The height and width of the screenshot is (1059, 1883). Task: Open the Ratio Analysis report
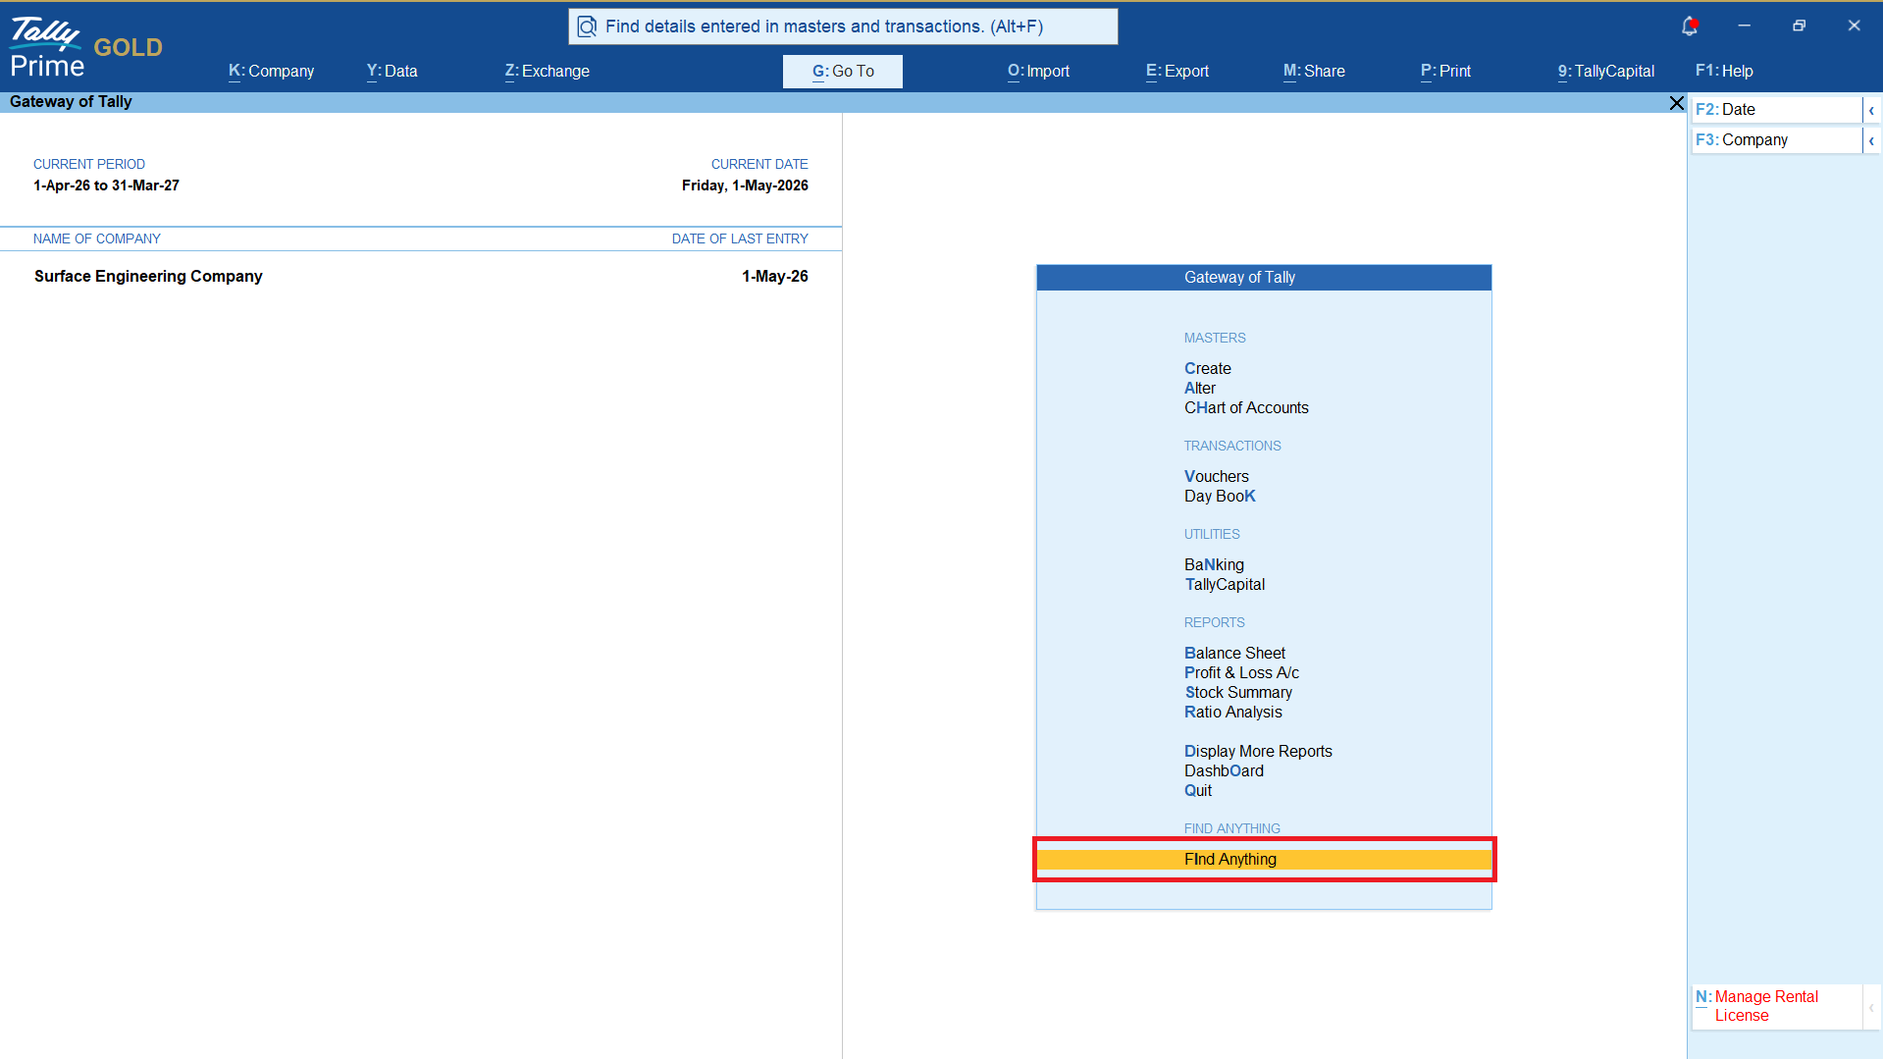[1232, 713]
